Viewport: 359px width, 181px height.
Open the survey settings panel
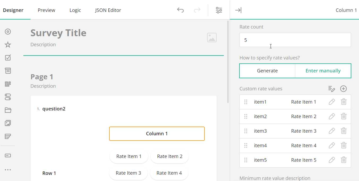click(219, 10)
